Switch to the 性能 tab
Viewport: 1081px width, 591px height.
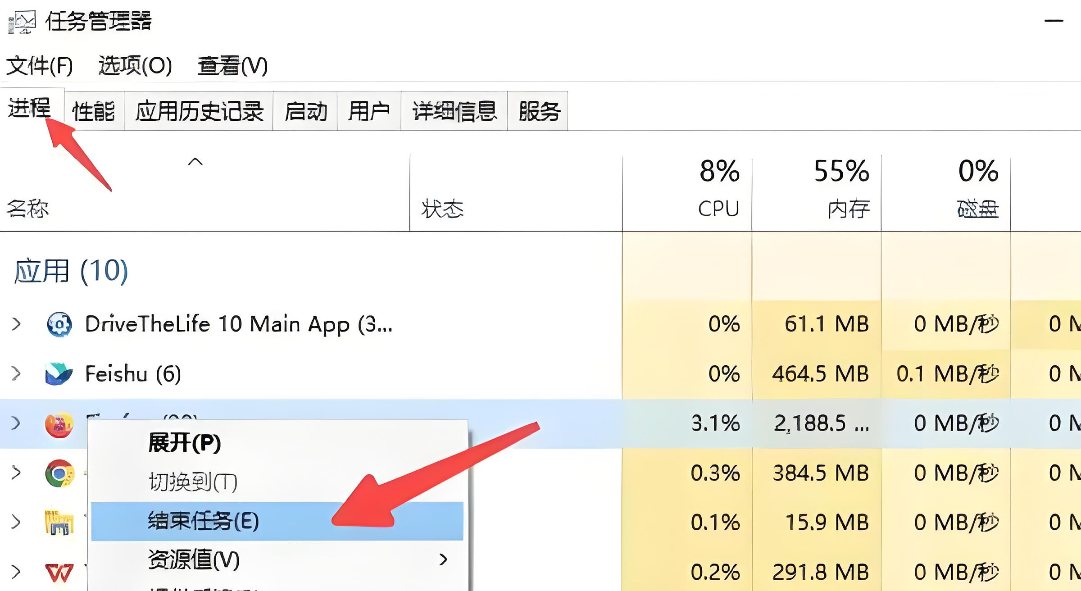pos(94,111)
